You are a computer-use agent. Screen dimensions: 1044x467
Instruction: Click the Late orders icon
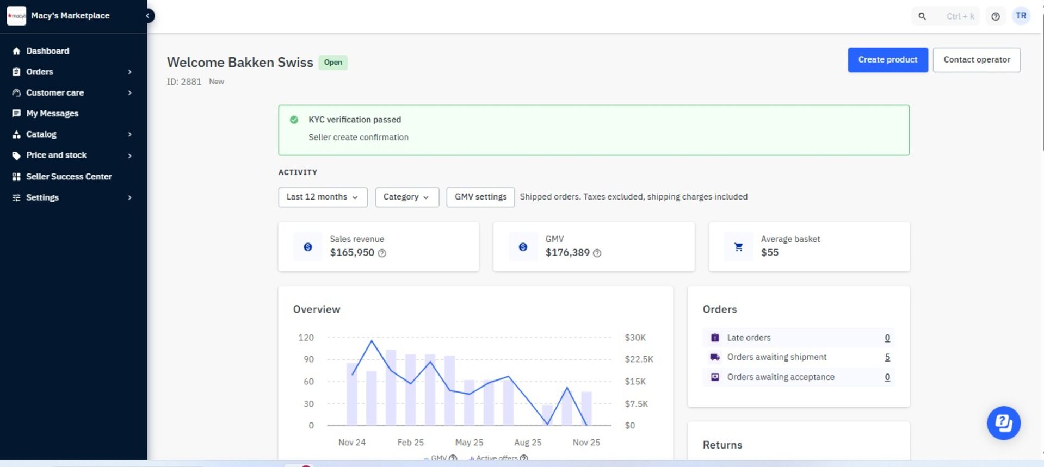click(715, 338)
